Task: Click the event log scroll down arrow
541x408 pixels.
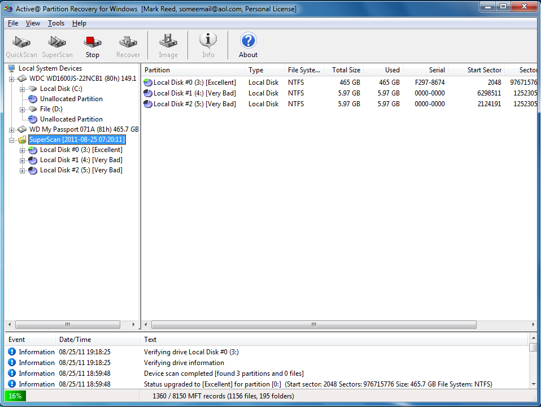Action: 534,384
